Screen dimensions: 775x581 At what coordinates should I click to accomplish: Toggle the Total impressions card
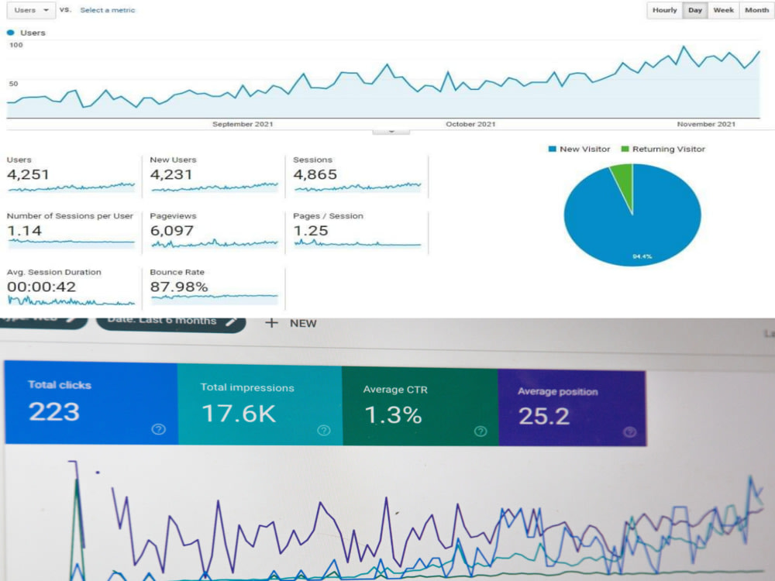coord(260,404)
